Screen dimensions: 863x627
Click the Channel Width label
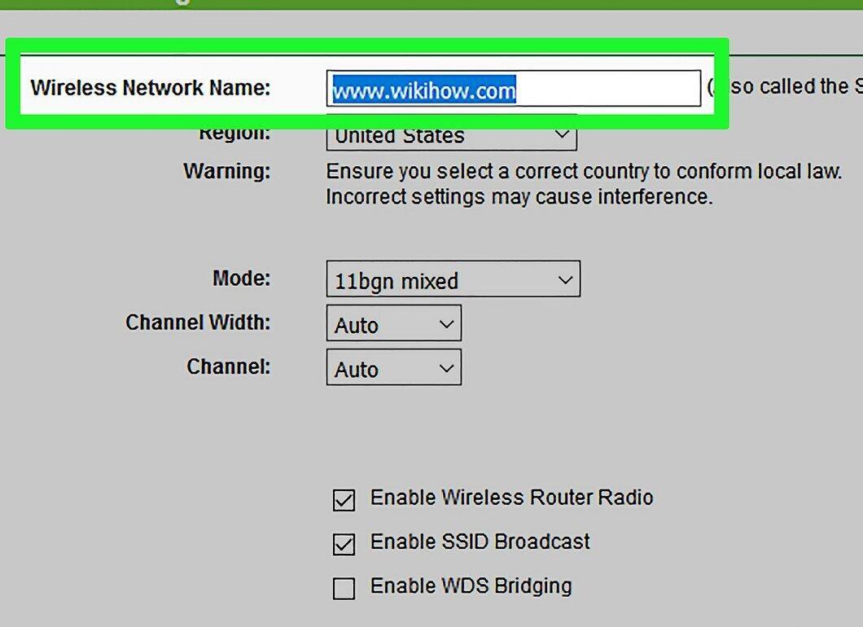[x=198, y=322]
